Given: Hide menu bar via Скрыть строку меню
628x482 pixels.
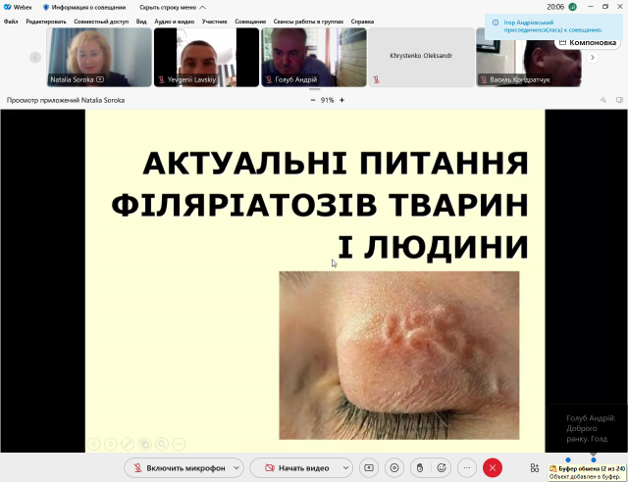Looking at the screenshot, I should pos(173,7).
